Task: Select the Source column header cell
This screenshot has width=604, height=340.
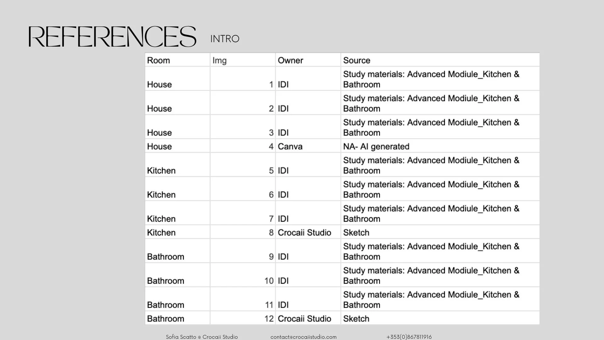Action: 356,60
